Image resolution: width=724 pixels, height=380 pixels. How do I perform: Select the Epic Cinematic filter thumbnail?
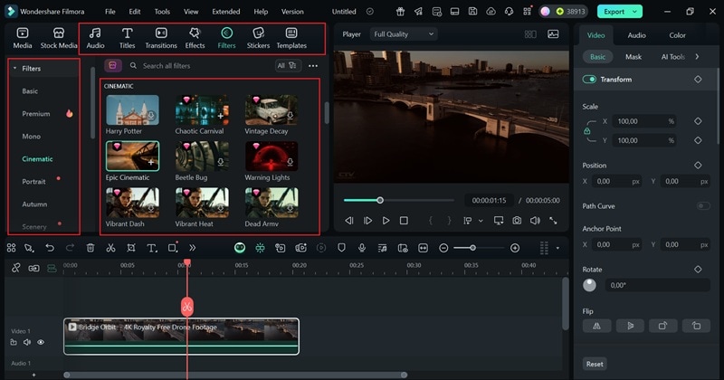(x=132, y=156)
